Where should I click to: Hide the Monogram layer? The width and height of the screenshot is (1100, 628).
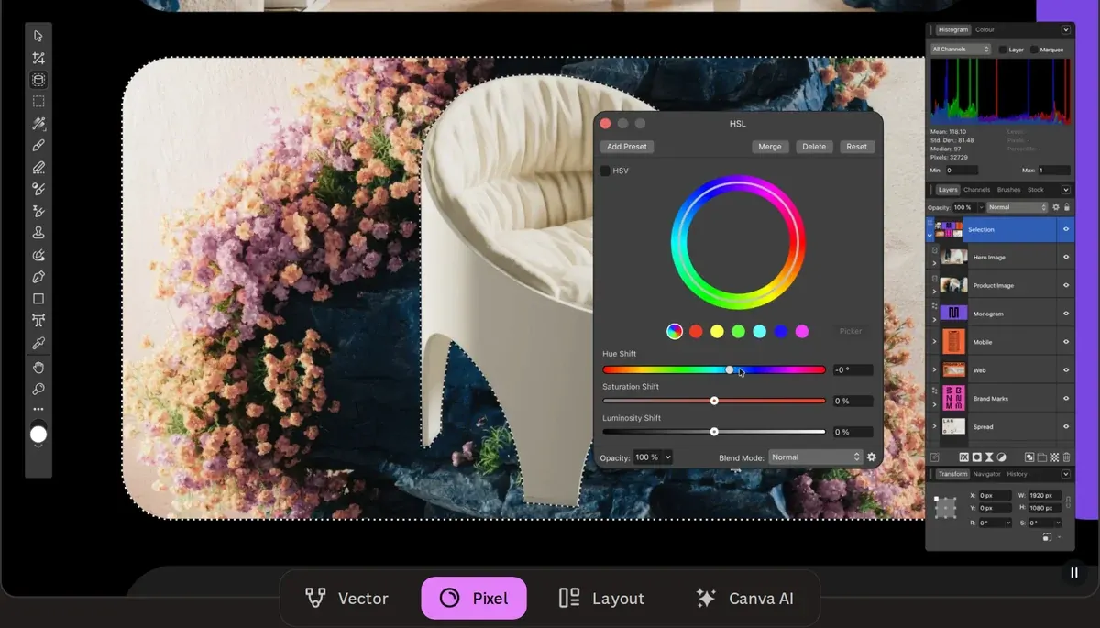pyautogui.click(x=1066, y=314)
